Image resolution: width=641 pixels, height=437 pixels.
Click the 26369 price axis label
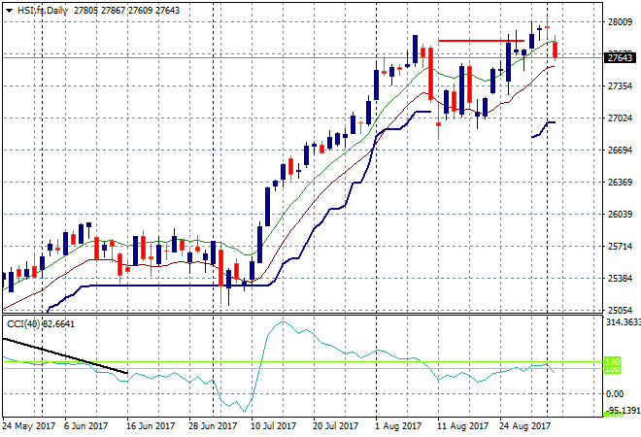point(620,182)
